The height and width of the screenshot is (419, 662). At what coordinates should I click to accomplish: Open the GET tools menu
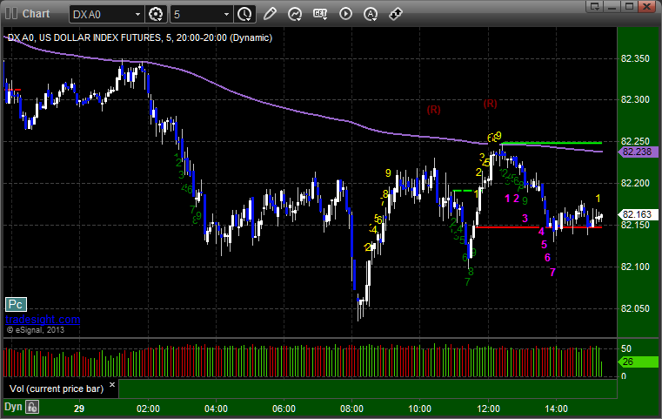pyautogui.click(x=320, y=14)
